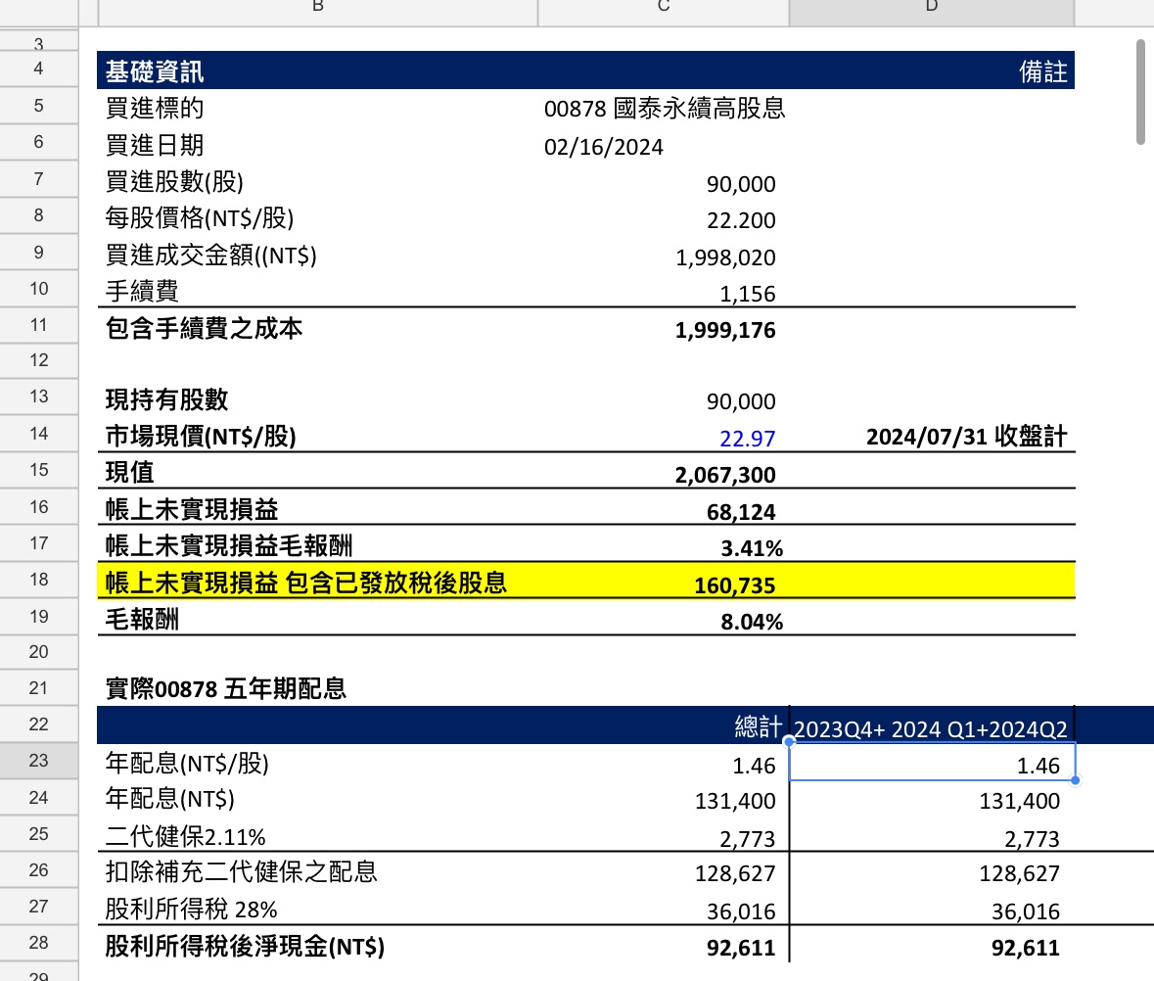
Task: Select 現持有股數 value 90,000
Action: 740,401
